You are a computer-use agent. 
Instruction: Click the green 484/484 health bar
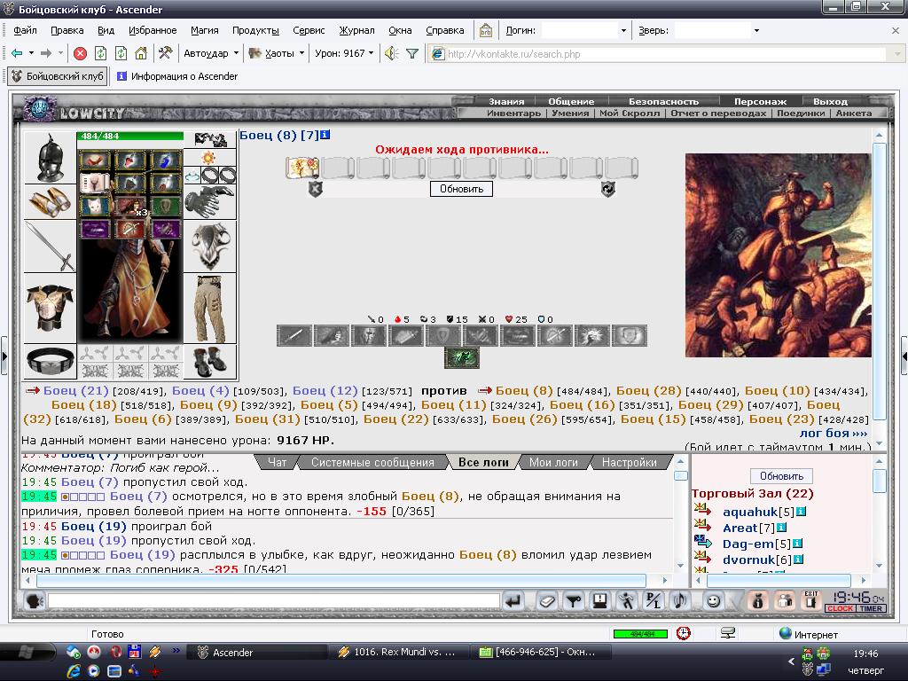coord(130,136)
